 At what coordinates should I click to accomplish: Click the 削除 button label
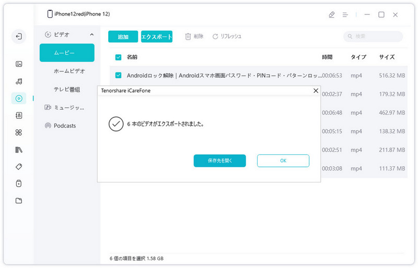(199, 36)
